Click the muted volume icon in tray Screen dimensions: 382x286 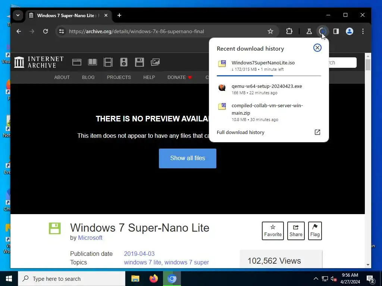[334, 279]
